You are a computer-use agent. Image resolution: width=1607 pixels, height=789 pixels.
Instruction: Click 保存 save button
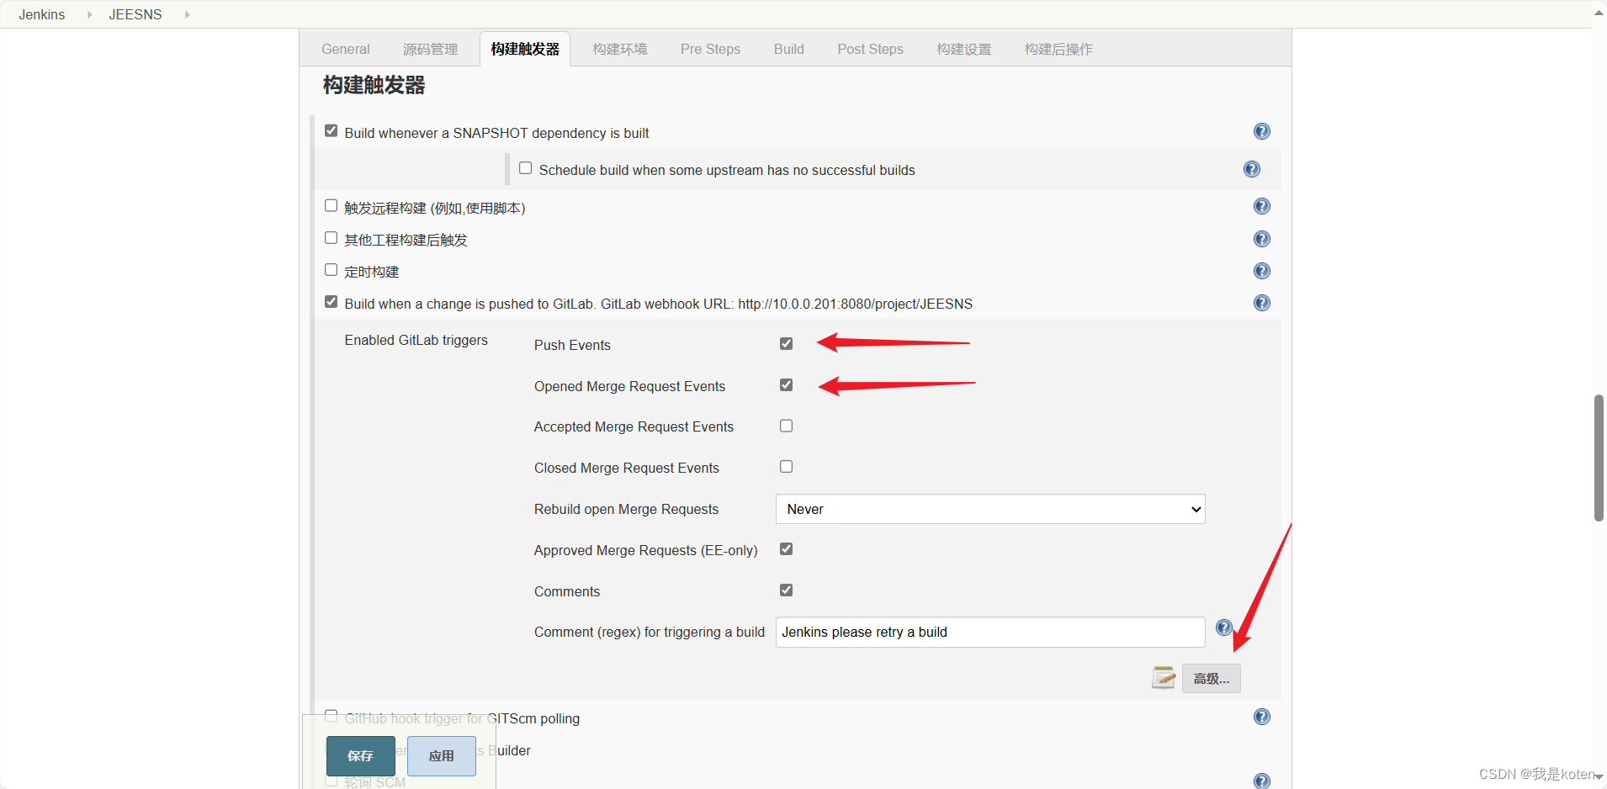click(x=360, y=755)
